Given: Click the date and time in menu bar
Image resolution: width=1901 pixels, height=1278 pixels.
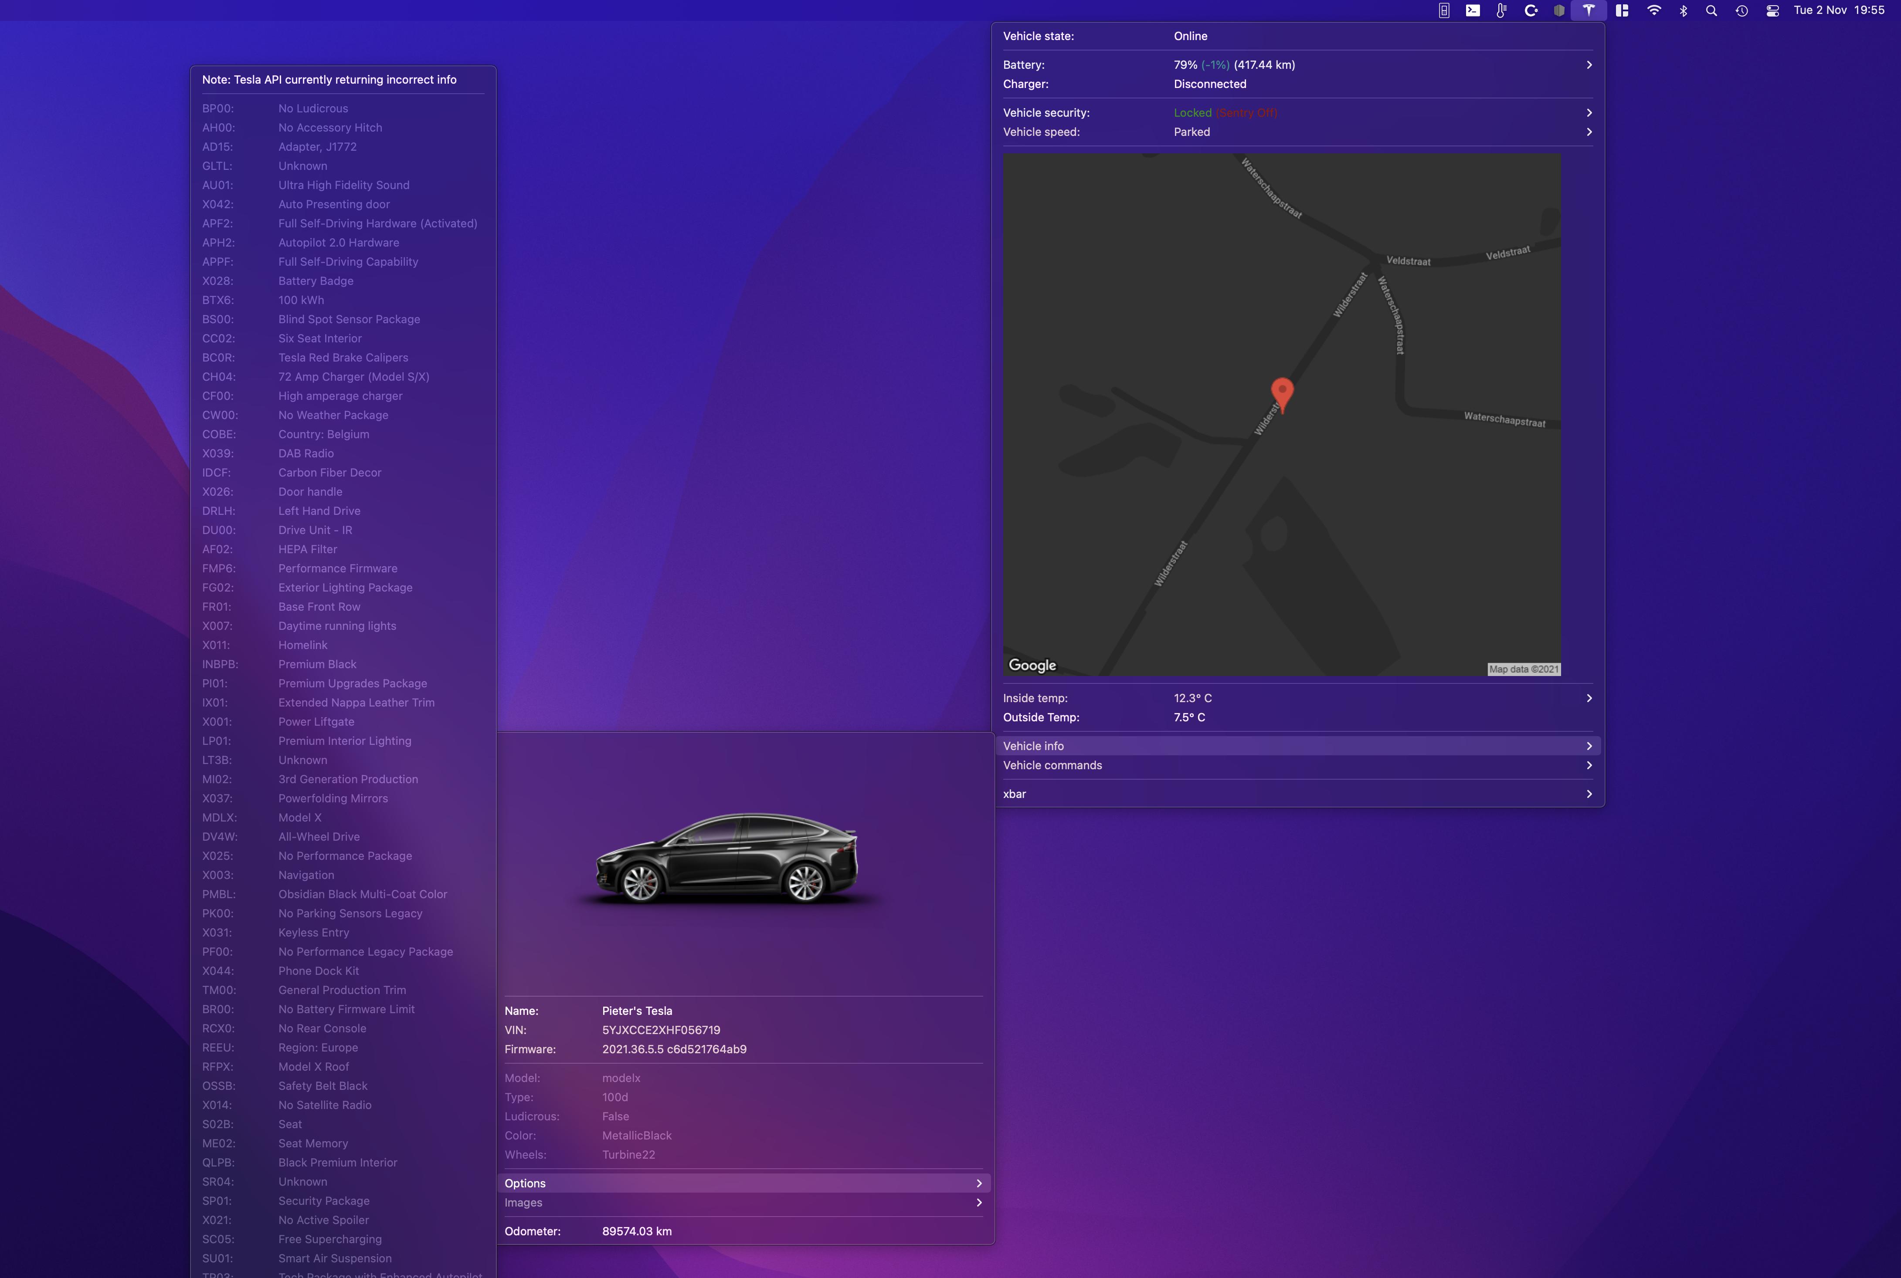Looking at the screenshot, I should pyautogui.click(x=1839, y=10).
